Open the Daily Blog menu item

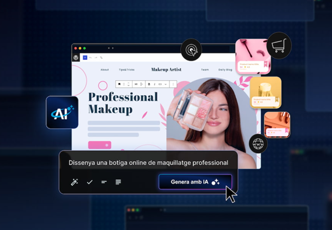[225, 70]
